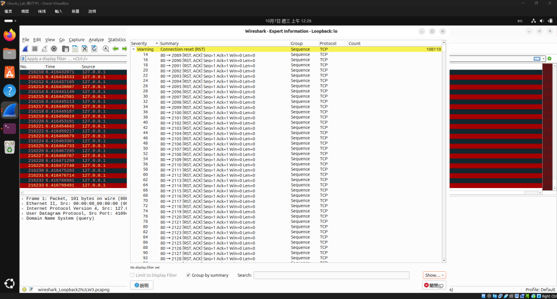The image size is (557, 299).
Task: Sort by Summary column header
Action: (x=224, y=43)
